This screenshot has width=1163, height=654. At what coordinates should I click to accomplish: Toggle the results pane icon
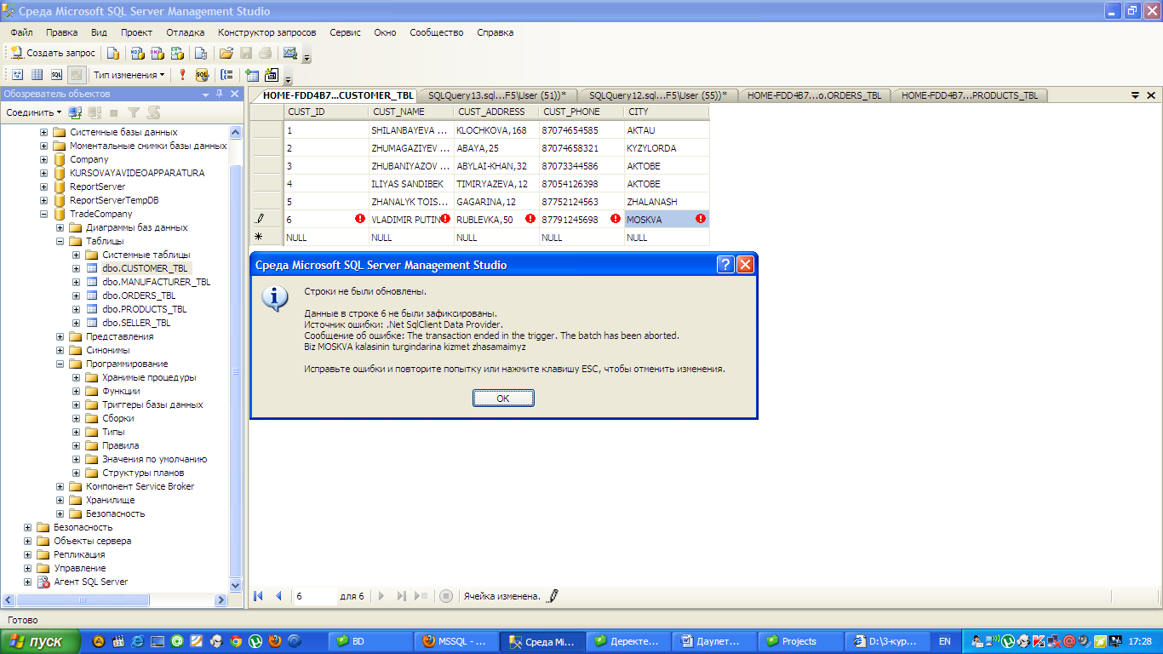[x=76, y=75]
